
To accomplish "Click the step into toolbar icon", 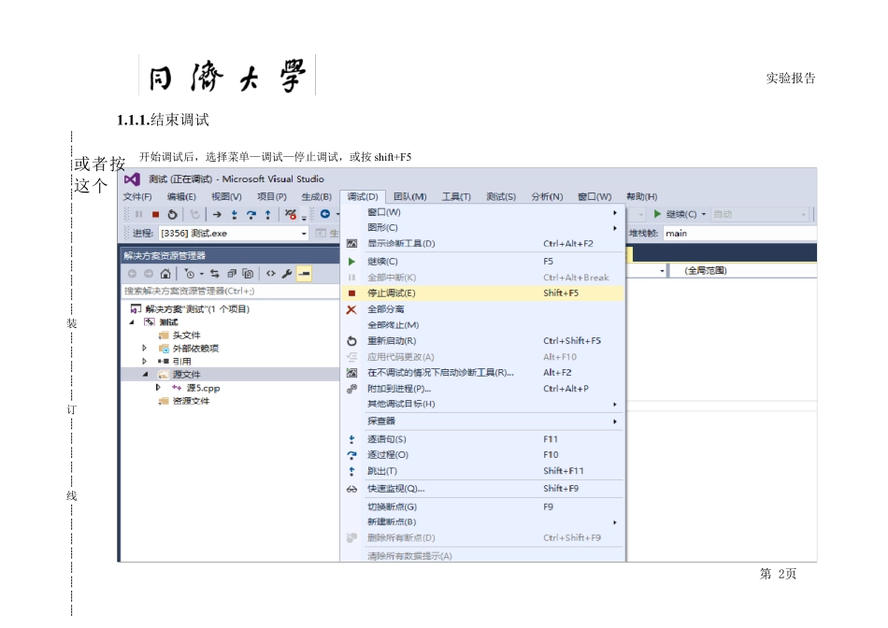I will pyautogui.click(x=234, y=215).
